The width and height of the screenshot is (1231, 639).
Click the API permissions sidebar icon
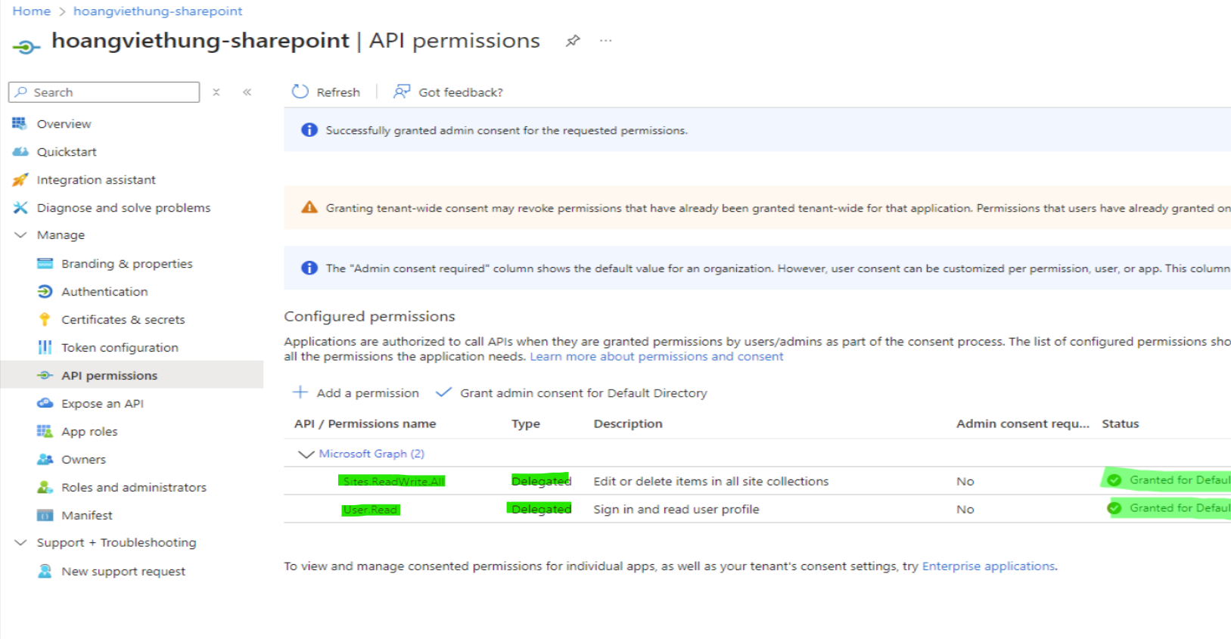click(45, 375)
